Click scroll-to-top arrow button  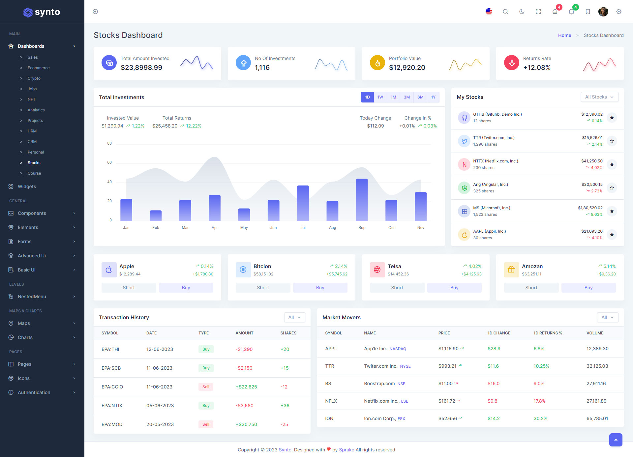click(616, 440)
